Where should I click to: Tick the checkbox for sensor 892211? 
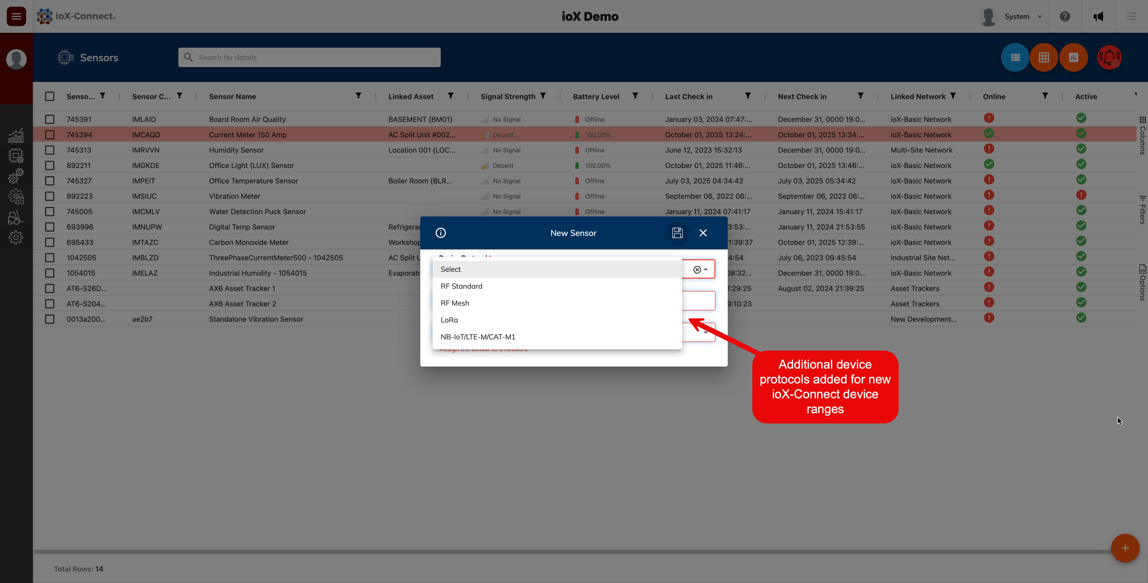click(x=50, y=165)
